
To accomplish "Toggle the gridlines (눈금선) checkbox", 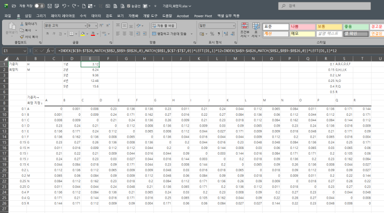I will tap(128, 6).
